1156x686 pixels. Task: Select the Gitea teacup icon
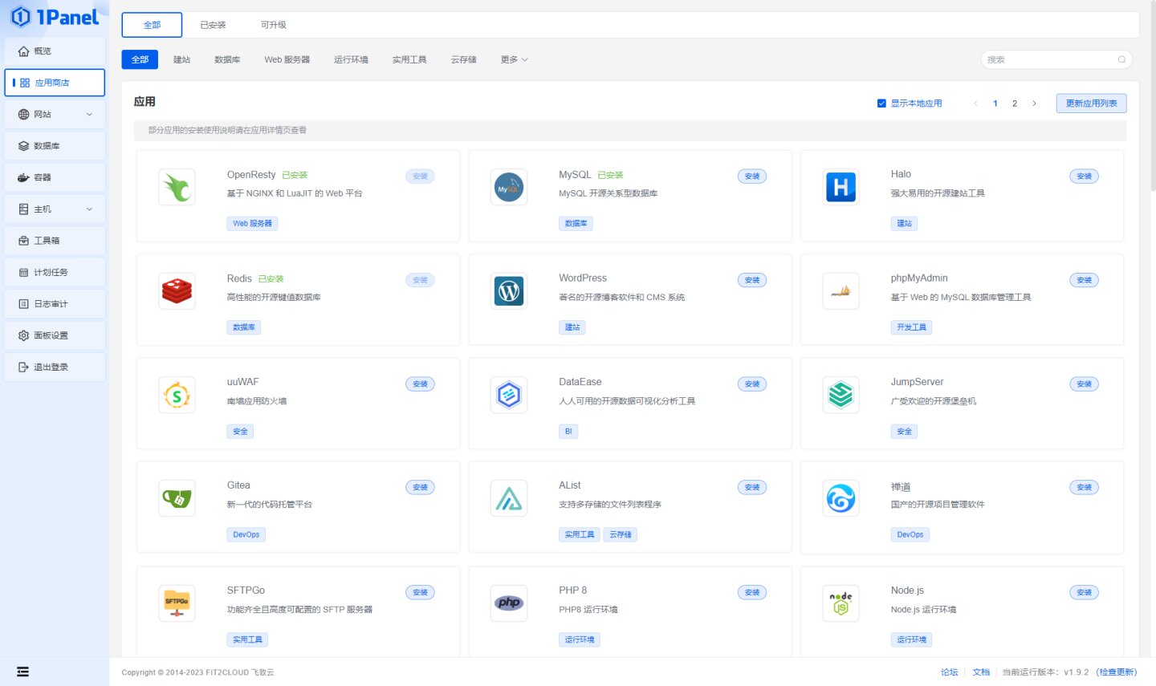pos(177,498)
